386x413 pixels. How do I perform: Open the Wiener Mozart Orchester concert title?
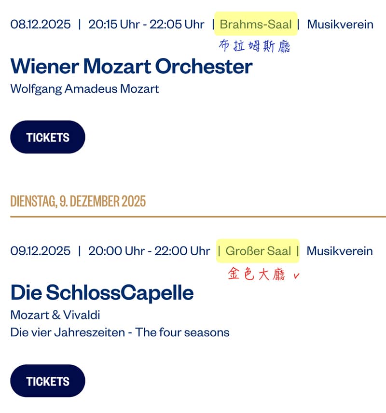(131, 66)
